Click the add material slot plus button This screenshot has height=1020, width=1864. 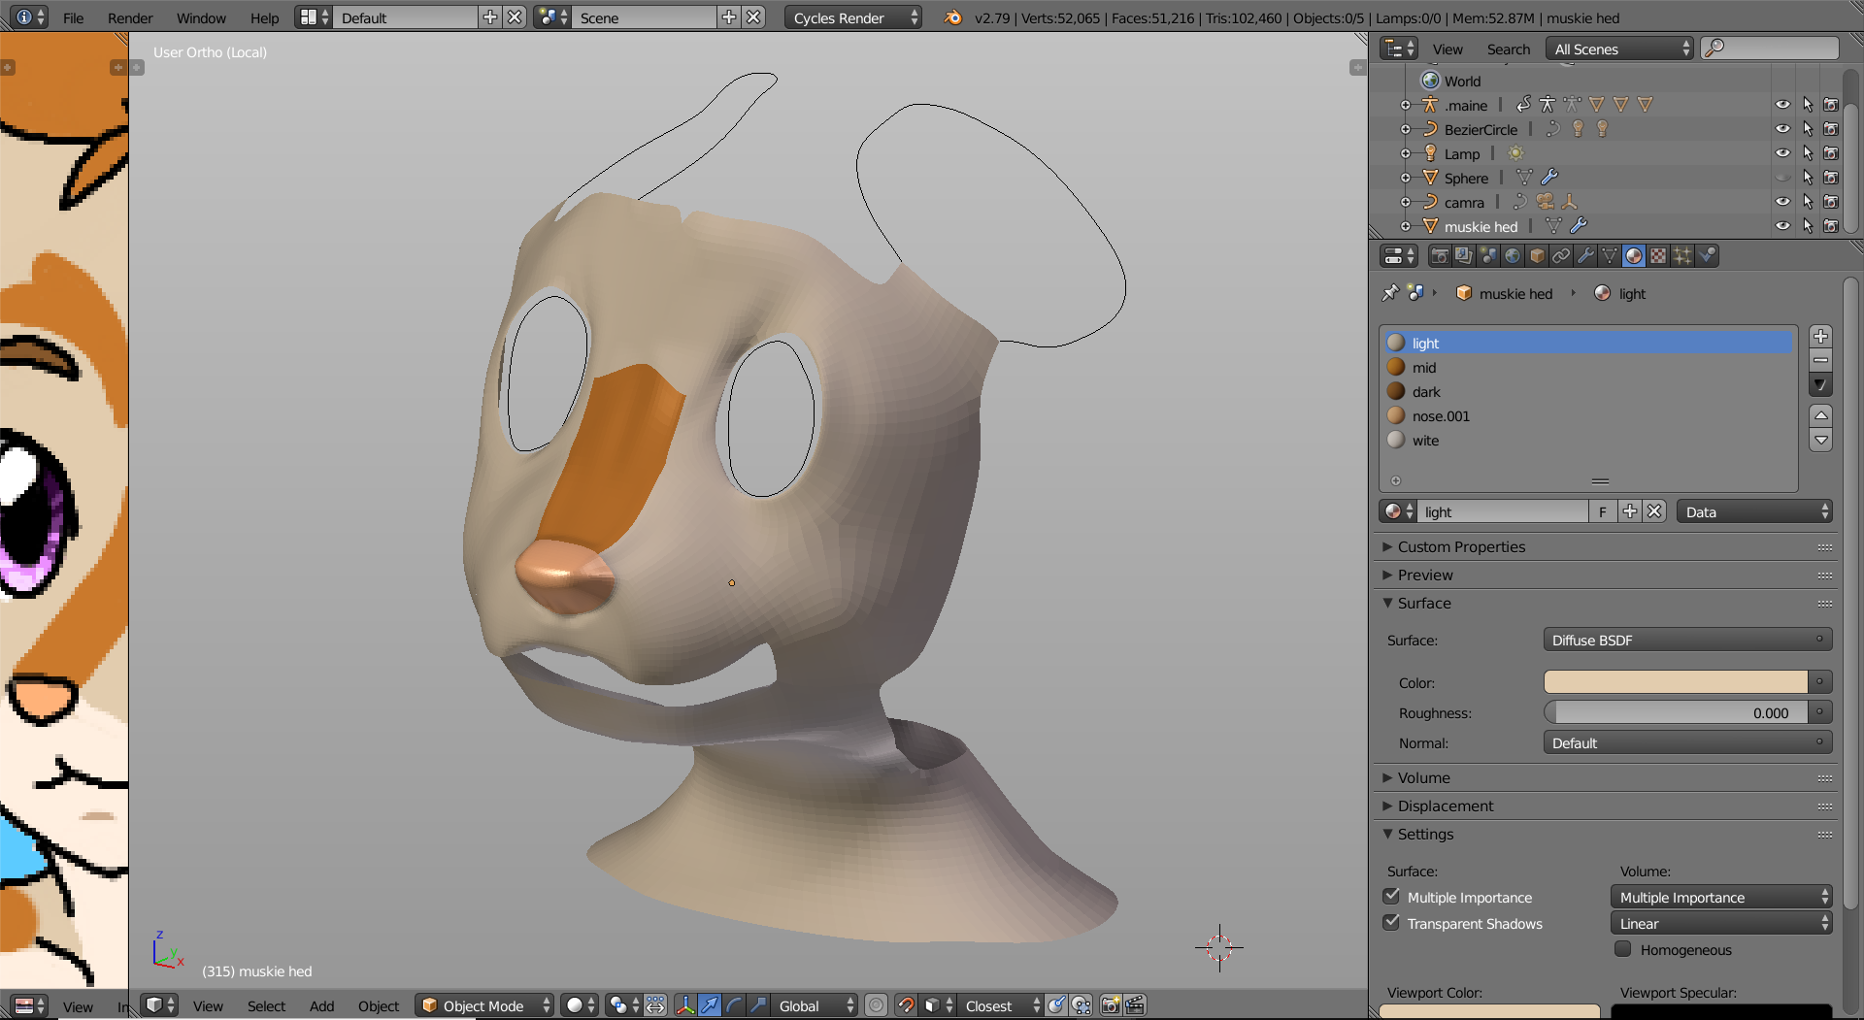1820,337
